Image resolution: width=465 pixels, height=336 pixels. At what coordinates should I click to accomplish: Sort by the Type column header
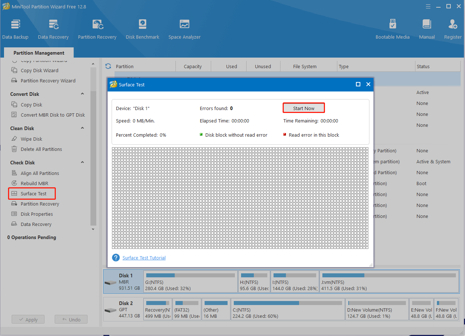click(x=376, y=66)
